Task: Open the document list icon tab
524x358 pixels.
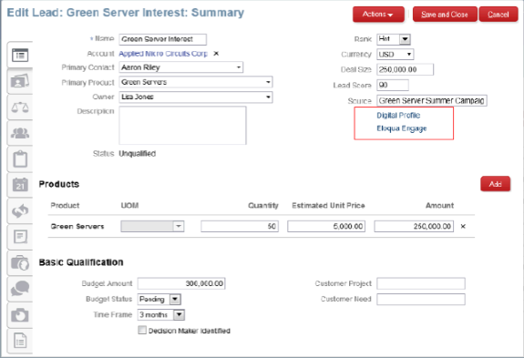Action: [20, 341]
